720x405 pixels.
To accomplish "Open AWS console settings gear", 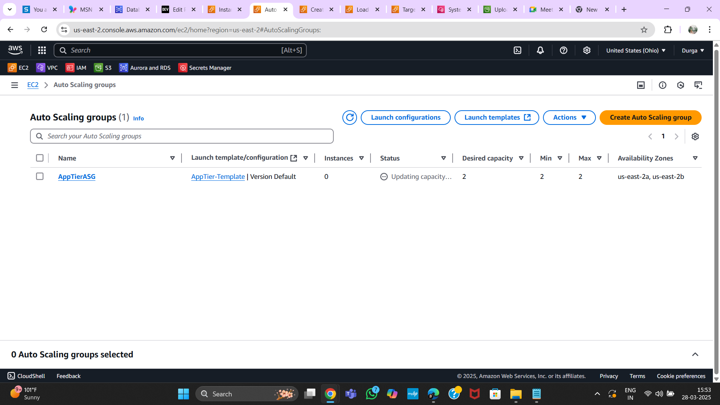I will tap(587, 50).
